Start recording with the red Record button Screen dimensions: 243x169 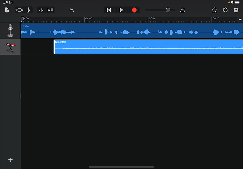tap(134, 10)
